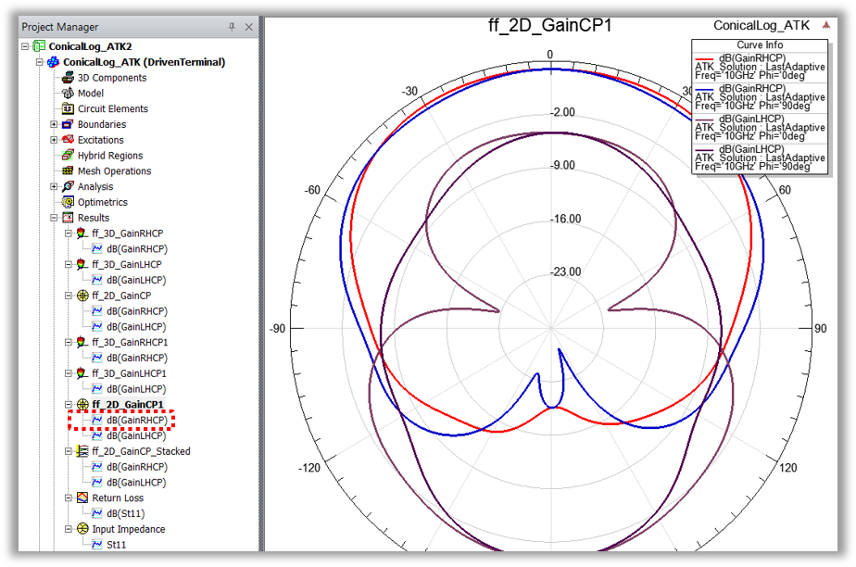Click the ff_3D_GainRHCP1 plot icon
856x567 pixels.
(x=82, y=342)
